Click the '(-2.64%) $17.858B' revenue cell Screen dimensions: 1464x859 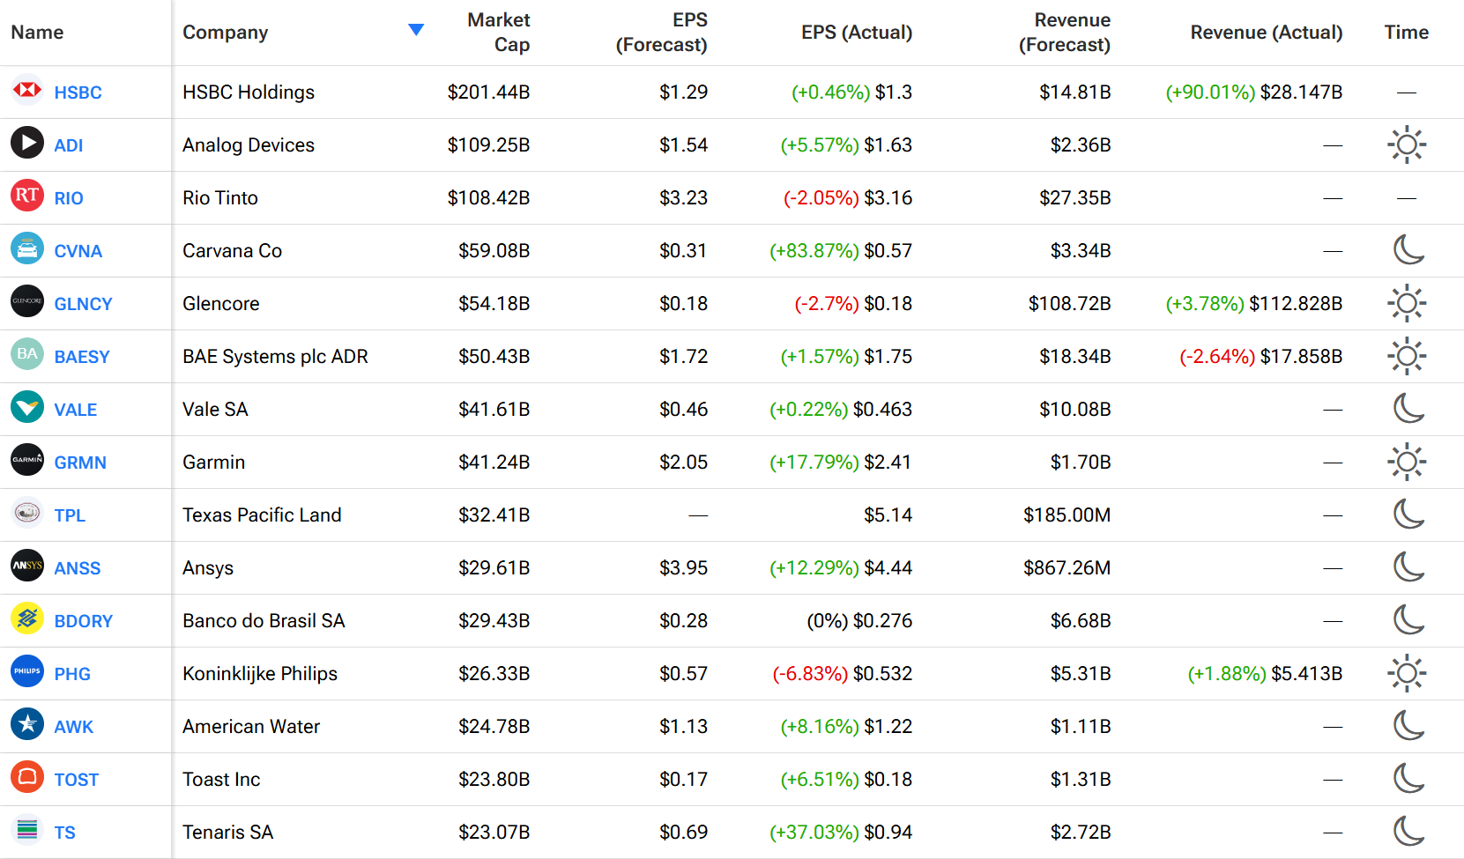[1261, 357]
